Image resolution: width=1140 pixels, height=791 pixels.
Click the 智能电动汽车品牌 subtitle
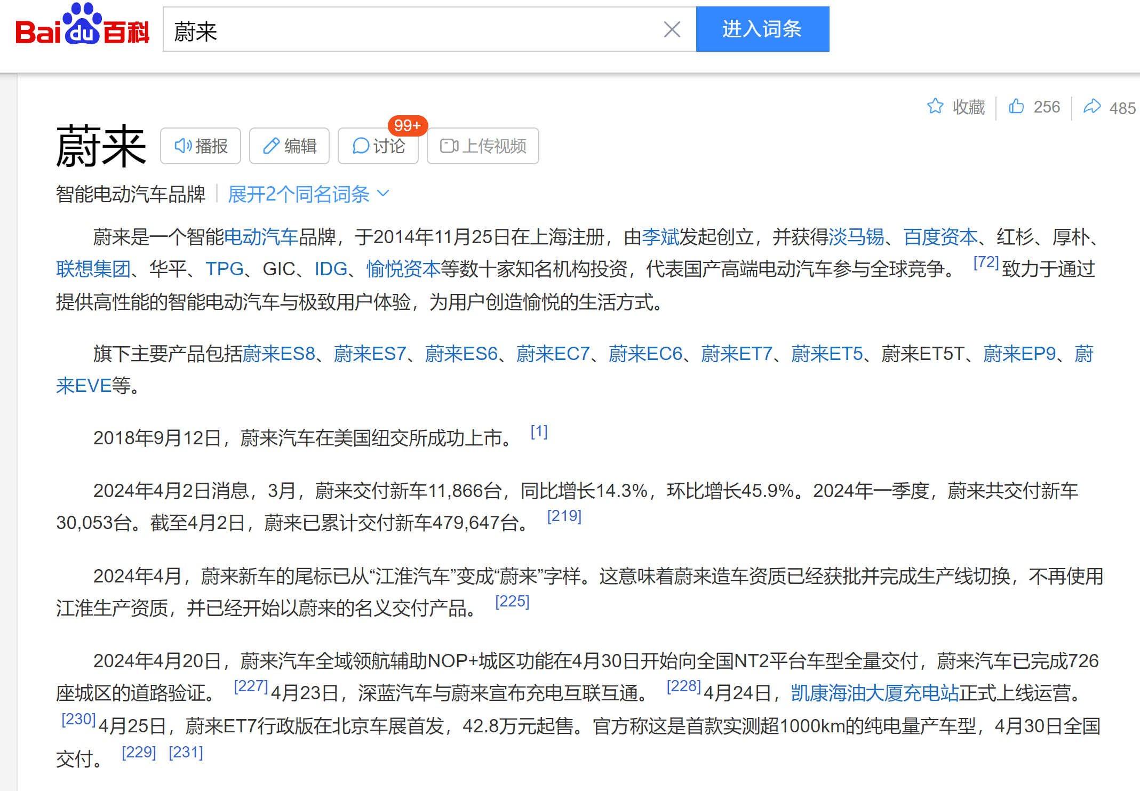tap(131, 194)
